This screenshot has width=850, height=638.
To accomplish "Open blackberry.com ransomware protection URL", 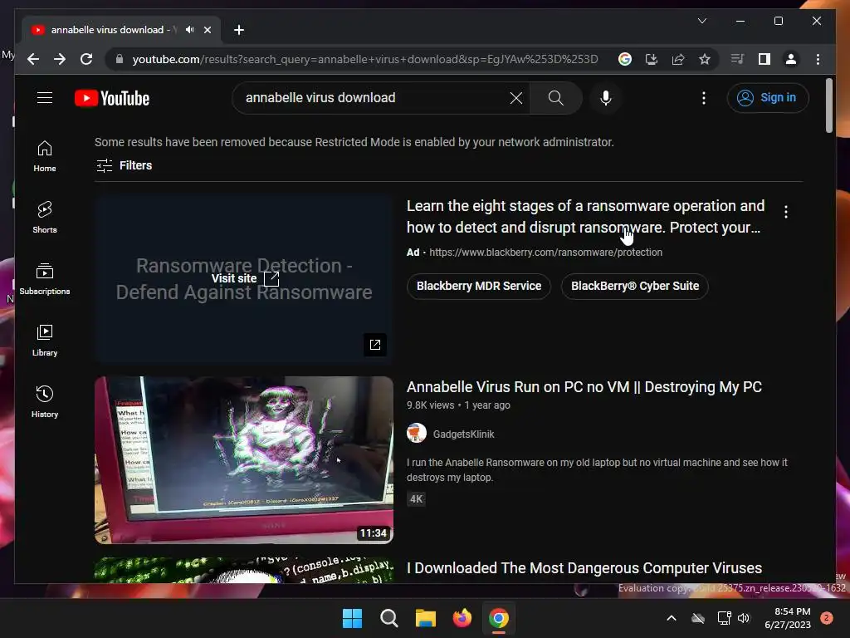I will (x=546, y=253).
